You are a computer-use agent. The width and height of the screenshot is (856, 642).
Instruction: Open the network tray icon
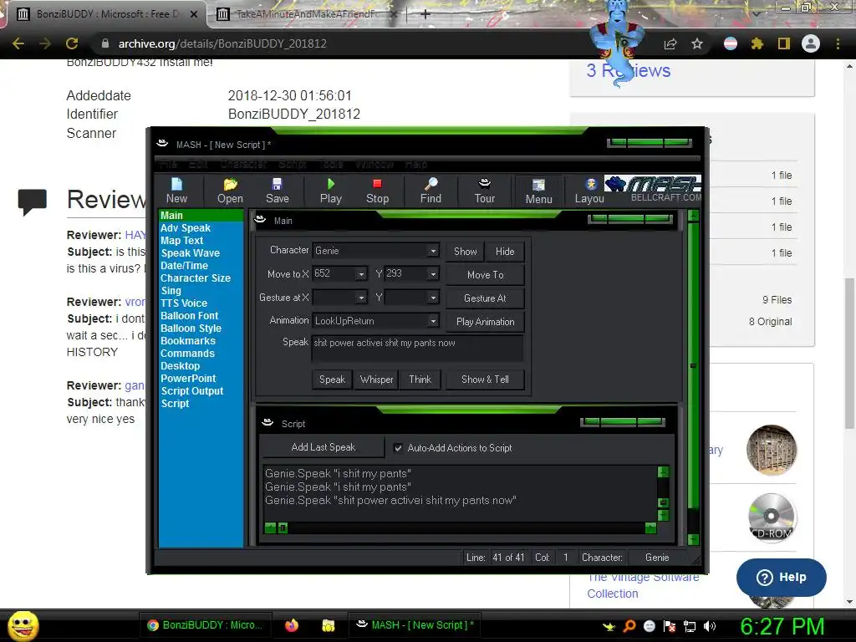tap(690, 626)
